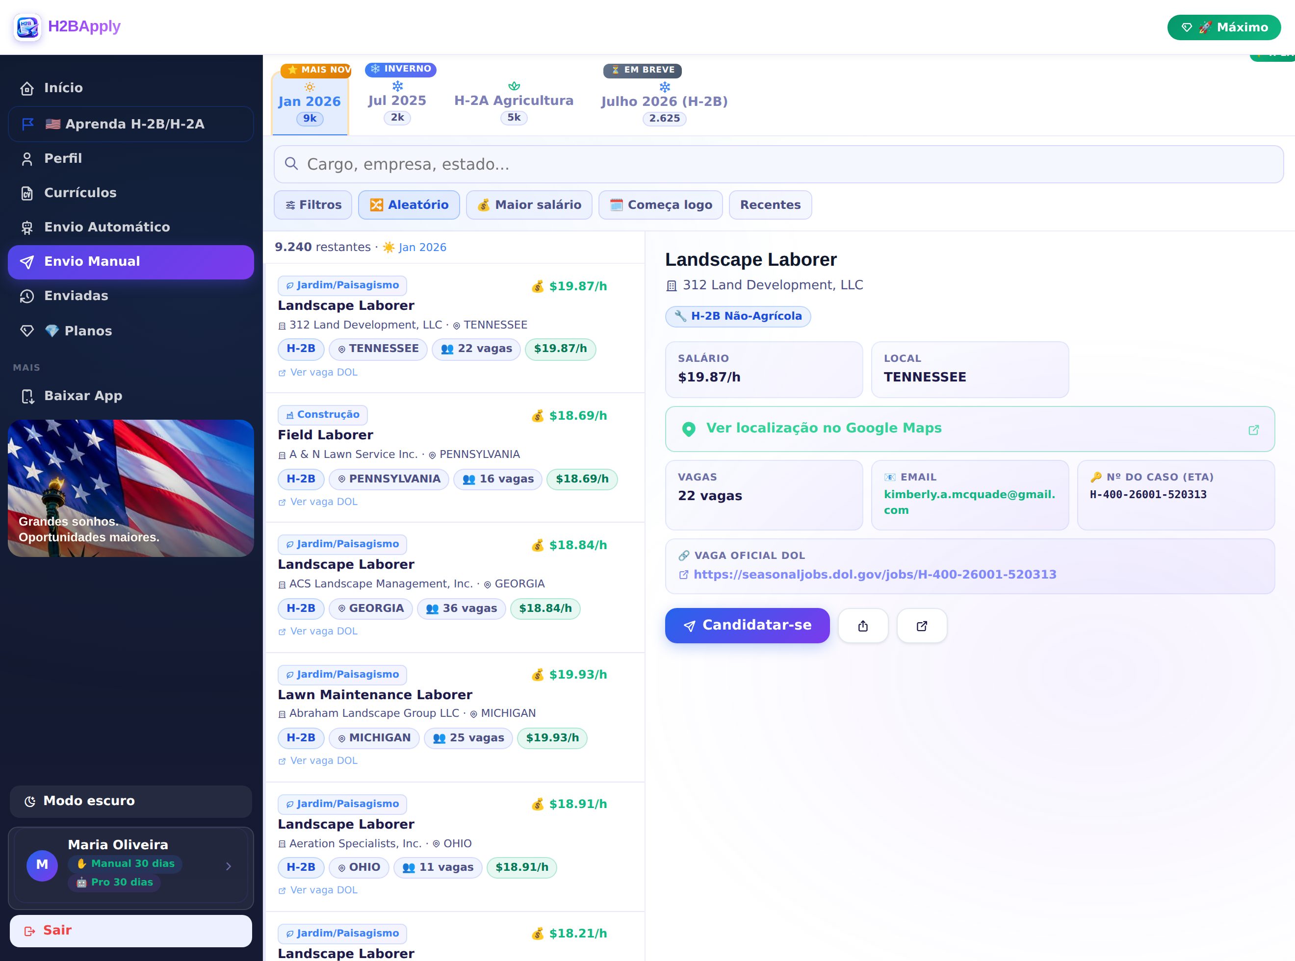Switch to Julho 2026 (H-2B) tab

664,102
